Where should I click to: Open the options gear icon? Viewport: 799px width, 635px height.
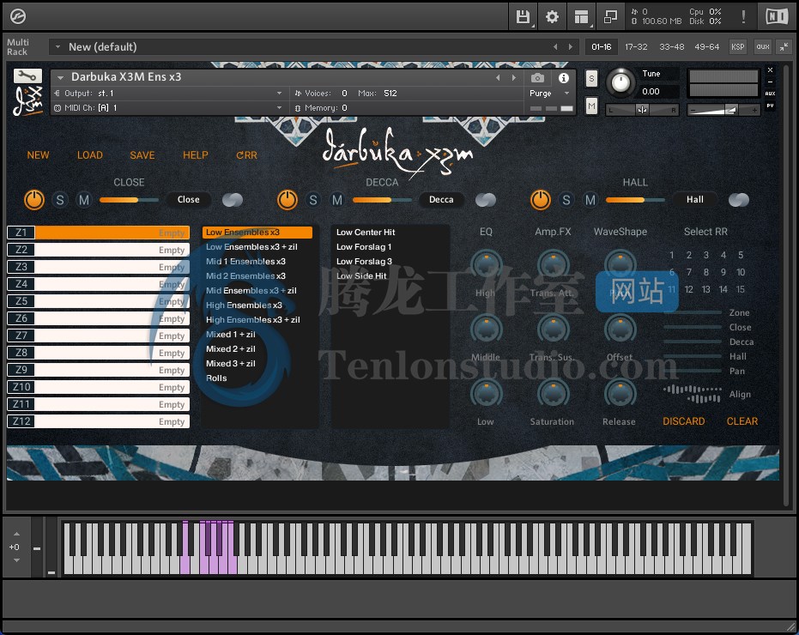tap(552, 17)
